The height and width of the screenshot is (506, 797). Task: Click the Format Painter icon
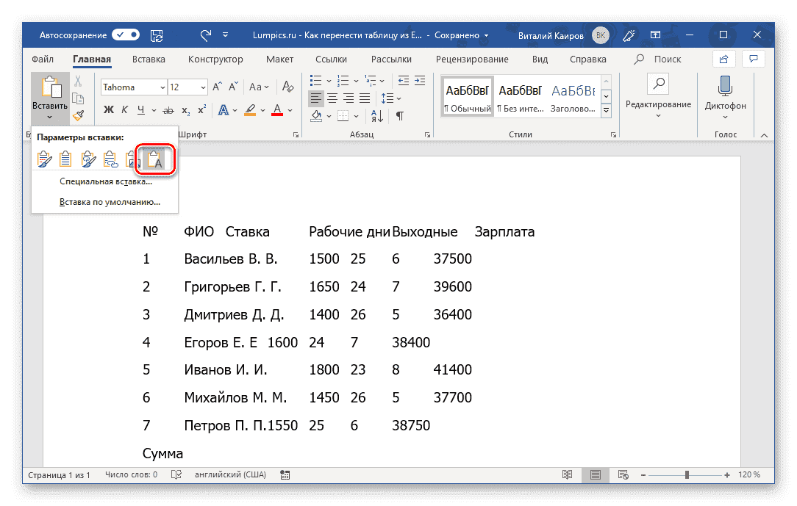pyautogui.click(x=78, y=115)
